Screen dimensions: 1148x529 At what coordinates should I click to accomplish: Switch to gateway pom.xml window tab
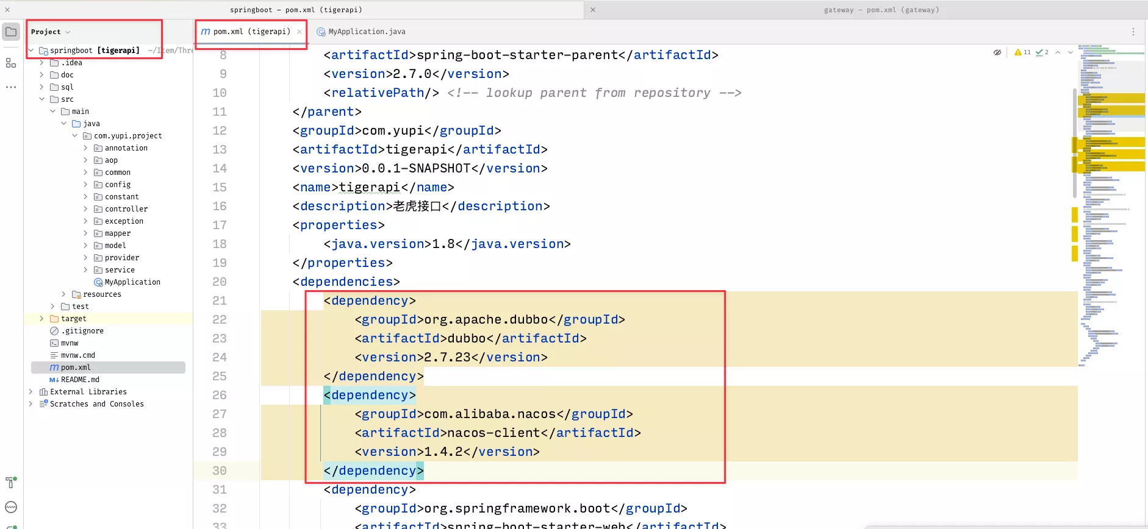coord(881,10)
